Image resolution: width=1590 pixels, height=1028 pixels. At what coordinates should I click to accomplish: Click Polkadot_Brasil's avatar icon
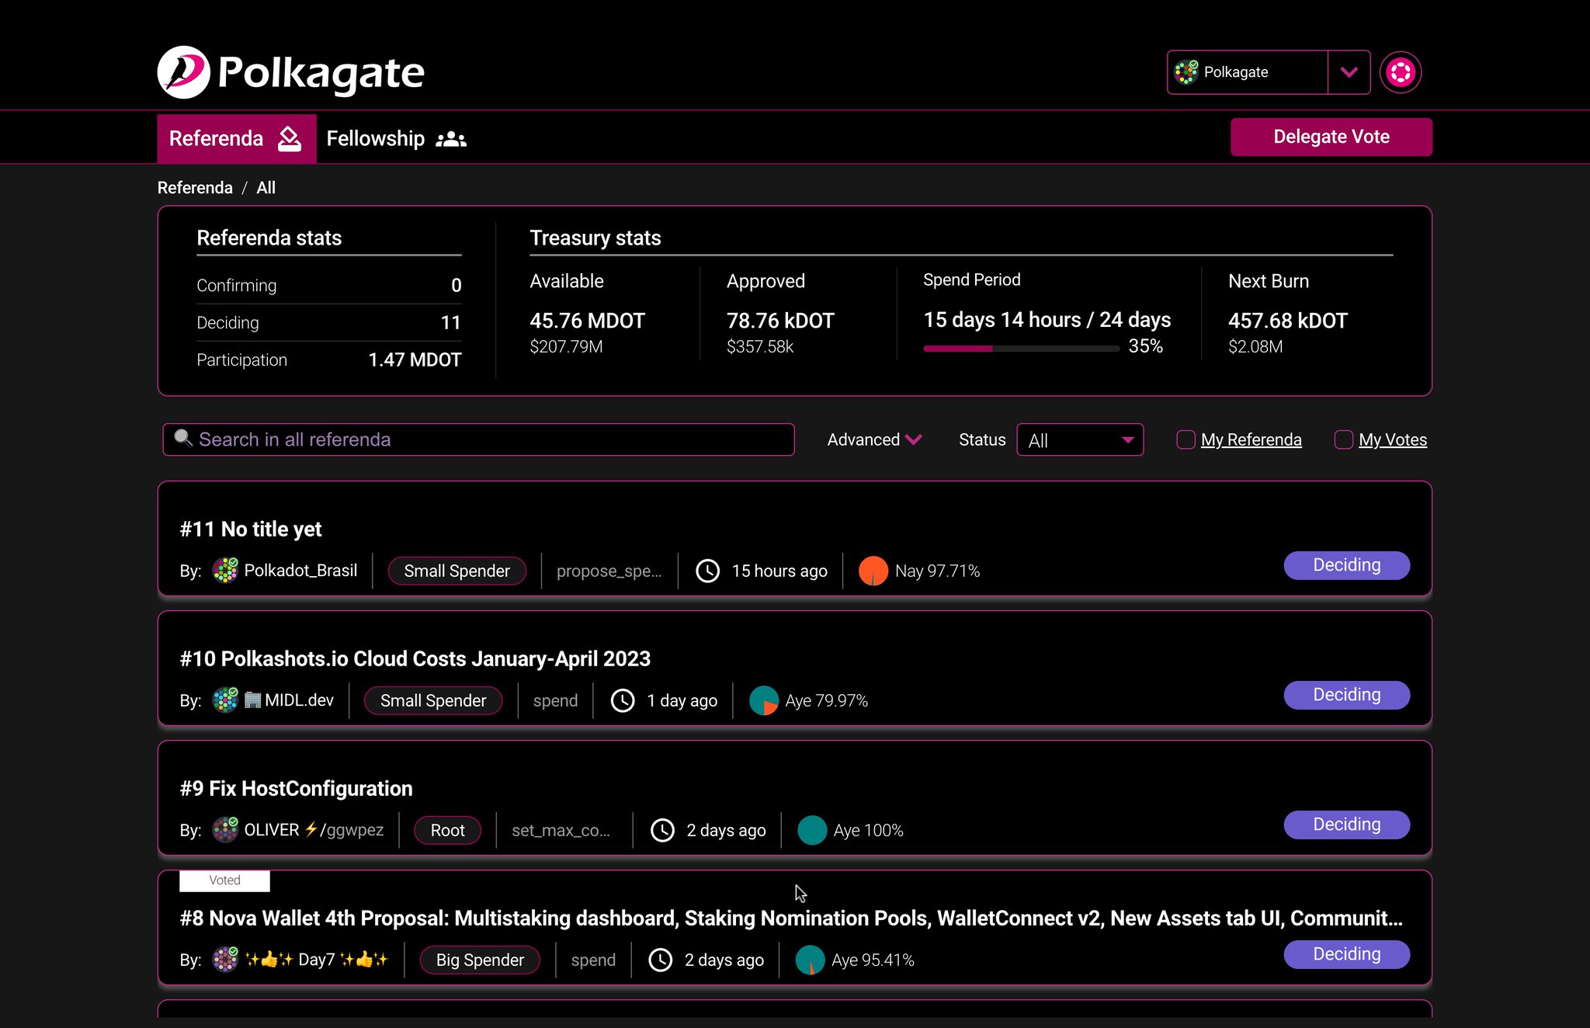click(224, 570)
